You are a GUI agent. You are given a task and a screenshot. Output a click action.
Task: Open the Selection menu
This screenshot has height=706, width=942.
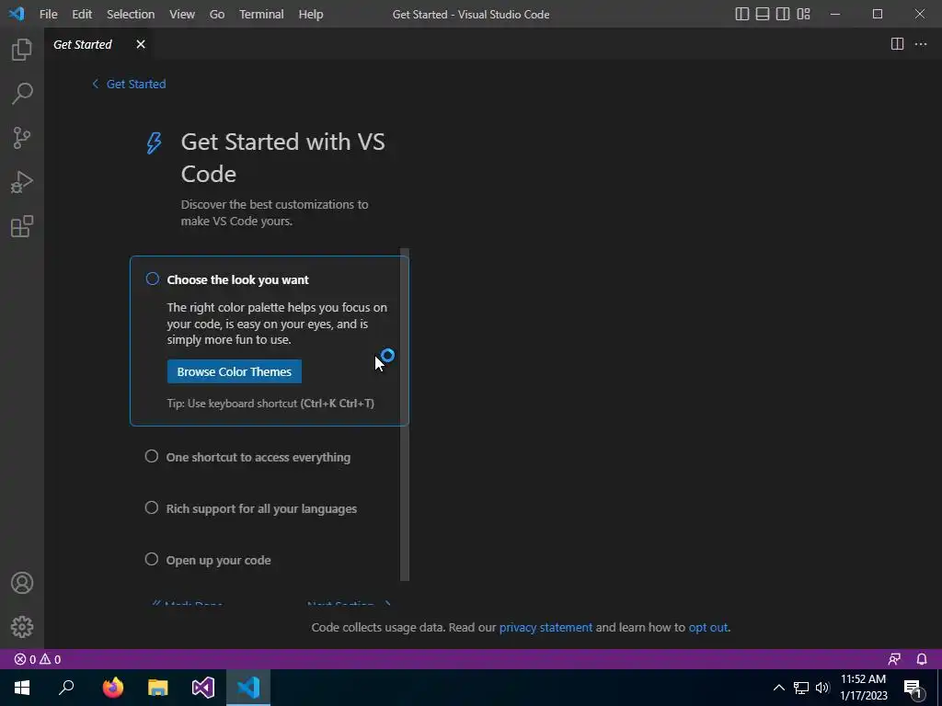[x=131, y=14]
